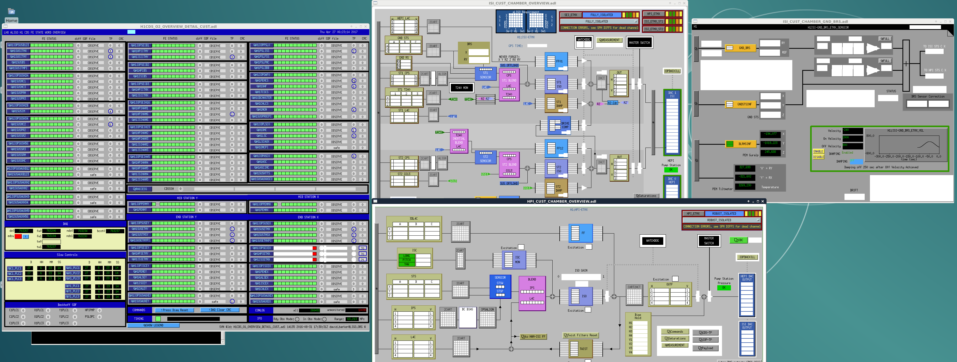Open the GND_BRS filter module in BRS window
Image resolution: width=957 pixels, height=362 pixels.
coord(741,48)
